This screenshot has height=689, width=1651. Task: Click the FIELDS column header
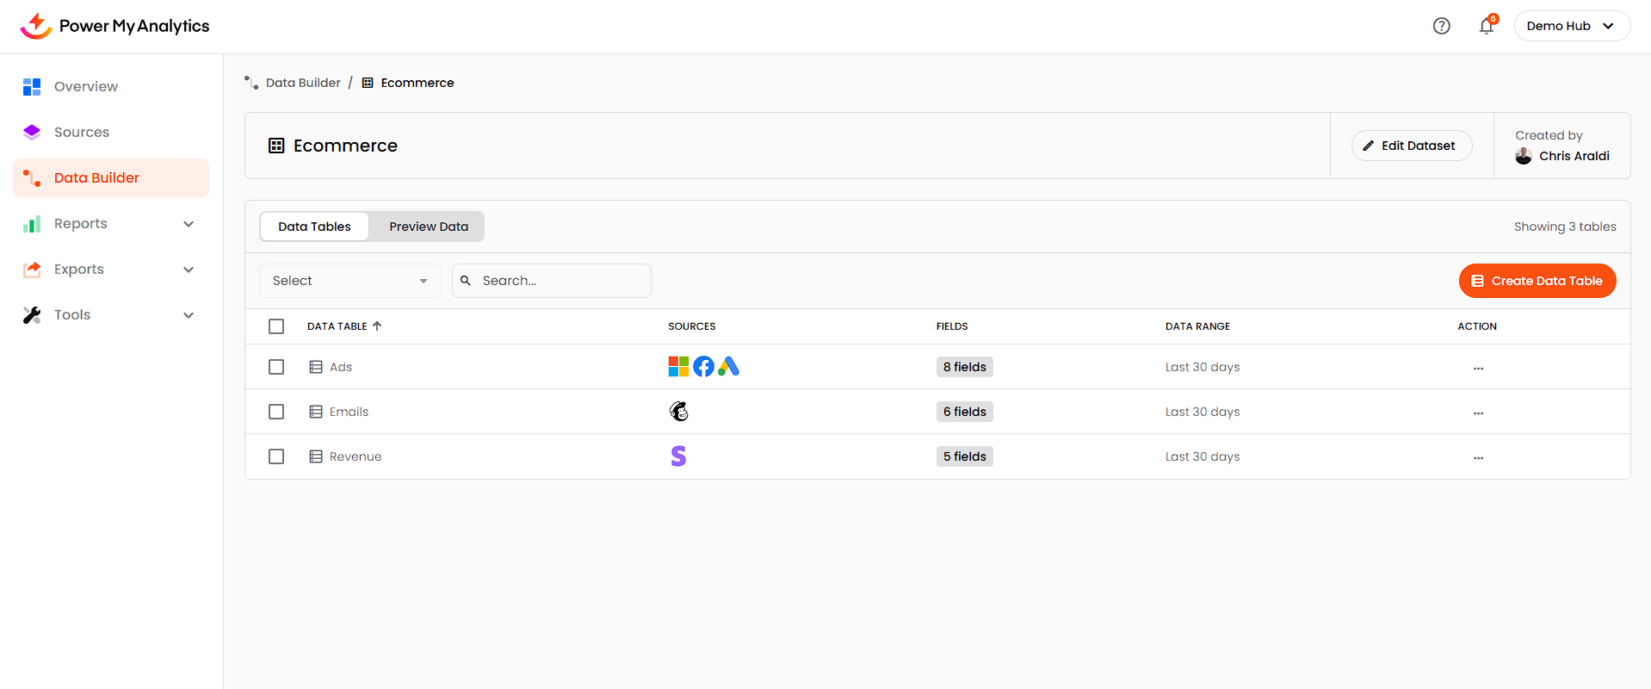click(952, 326)
